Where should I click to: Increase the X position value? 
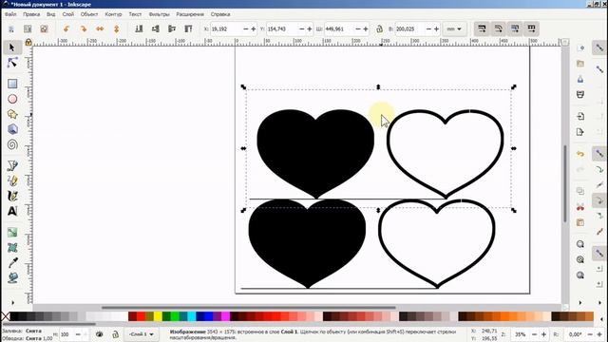pos(254,29)
